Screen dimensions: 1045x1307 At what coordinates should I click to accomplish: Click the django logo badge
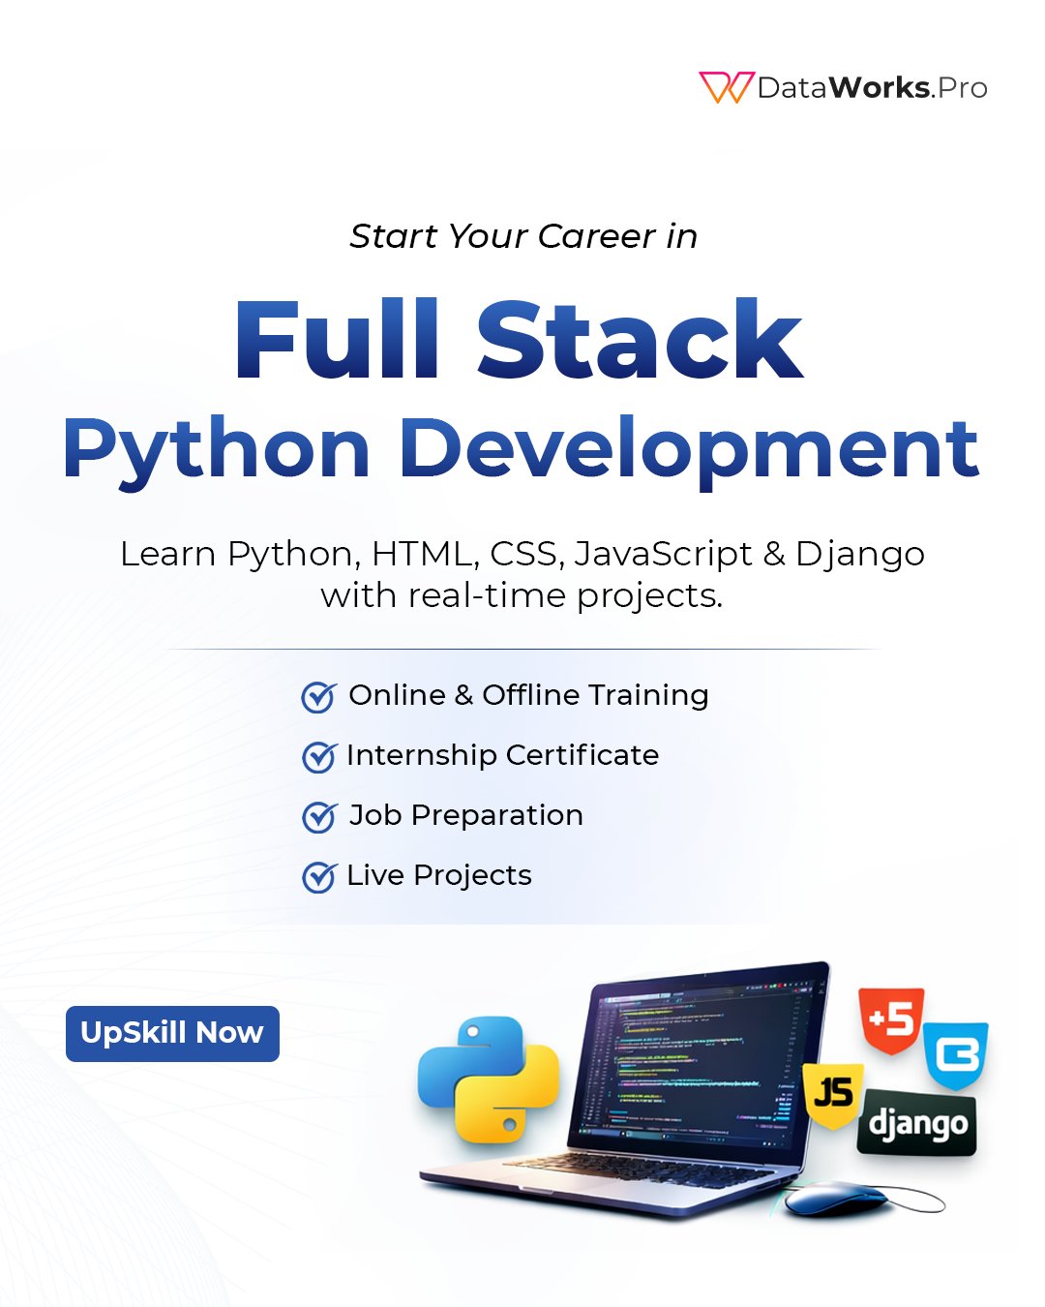(917, 1123)
